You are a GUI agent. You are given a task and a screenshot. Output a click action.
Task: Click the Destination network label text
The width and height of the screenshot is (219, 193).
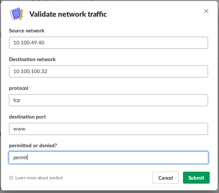tap(32, 59)
